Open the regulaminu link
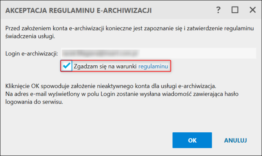The image size is (262, 156). 153,66
